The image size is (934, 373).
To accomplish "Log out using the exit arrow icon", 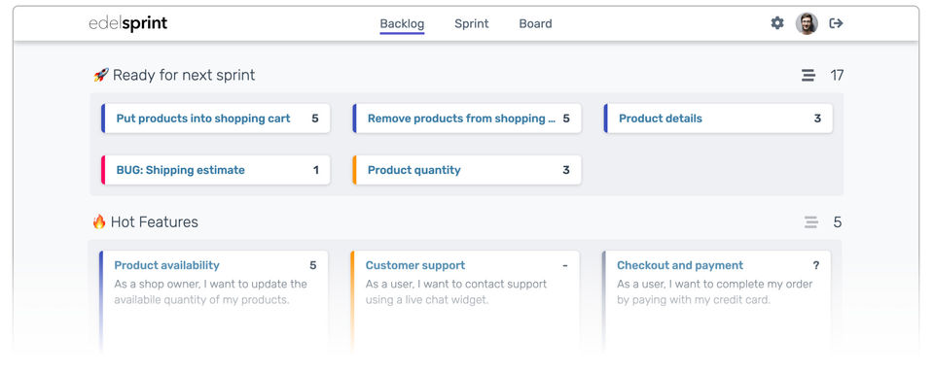I will (837, 23).
